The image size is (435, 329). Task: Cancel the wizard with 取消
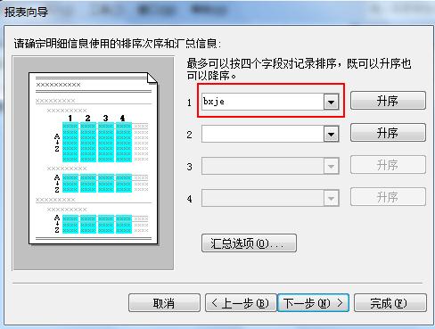(164, 303)
